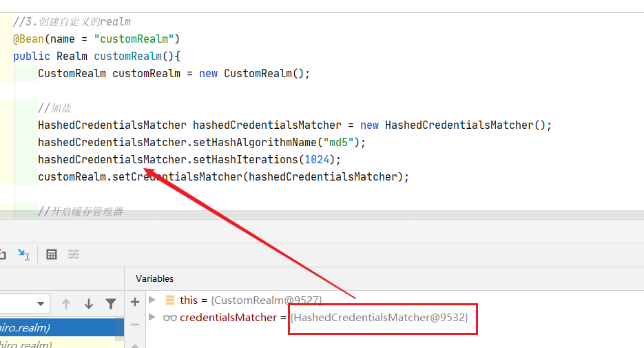
Task: Click the 'public' keyword
Action: (32, 57)
